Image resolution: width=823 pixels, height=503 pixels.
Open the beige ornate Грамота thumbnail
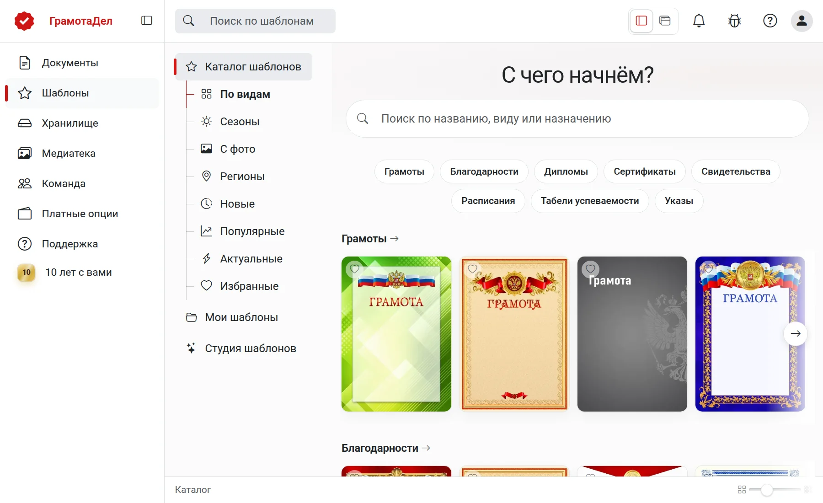(514, 334)
